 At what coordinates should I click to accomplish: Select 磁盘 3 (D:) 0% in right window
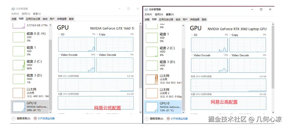point(163,65)
